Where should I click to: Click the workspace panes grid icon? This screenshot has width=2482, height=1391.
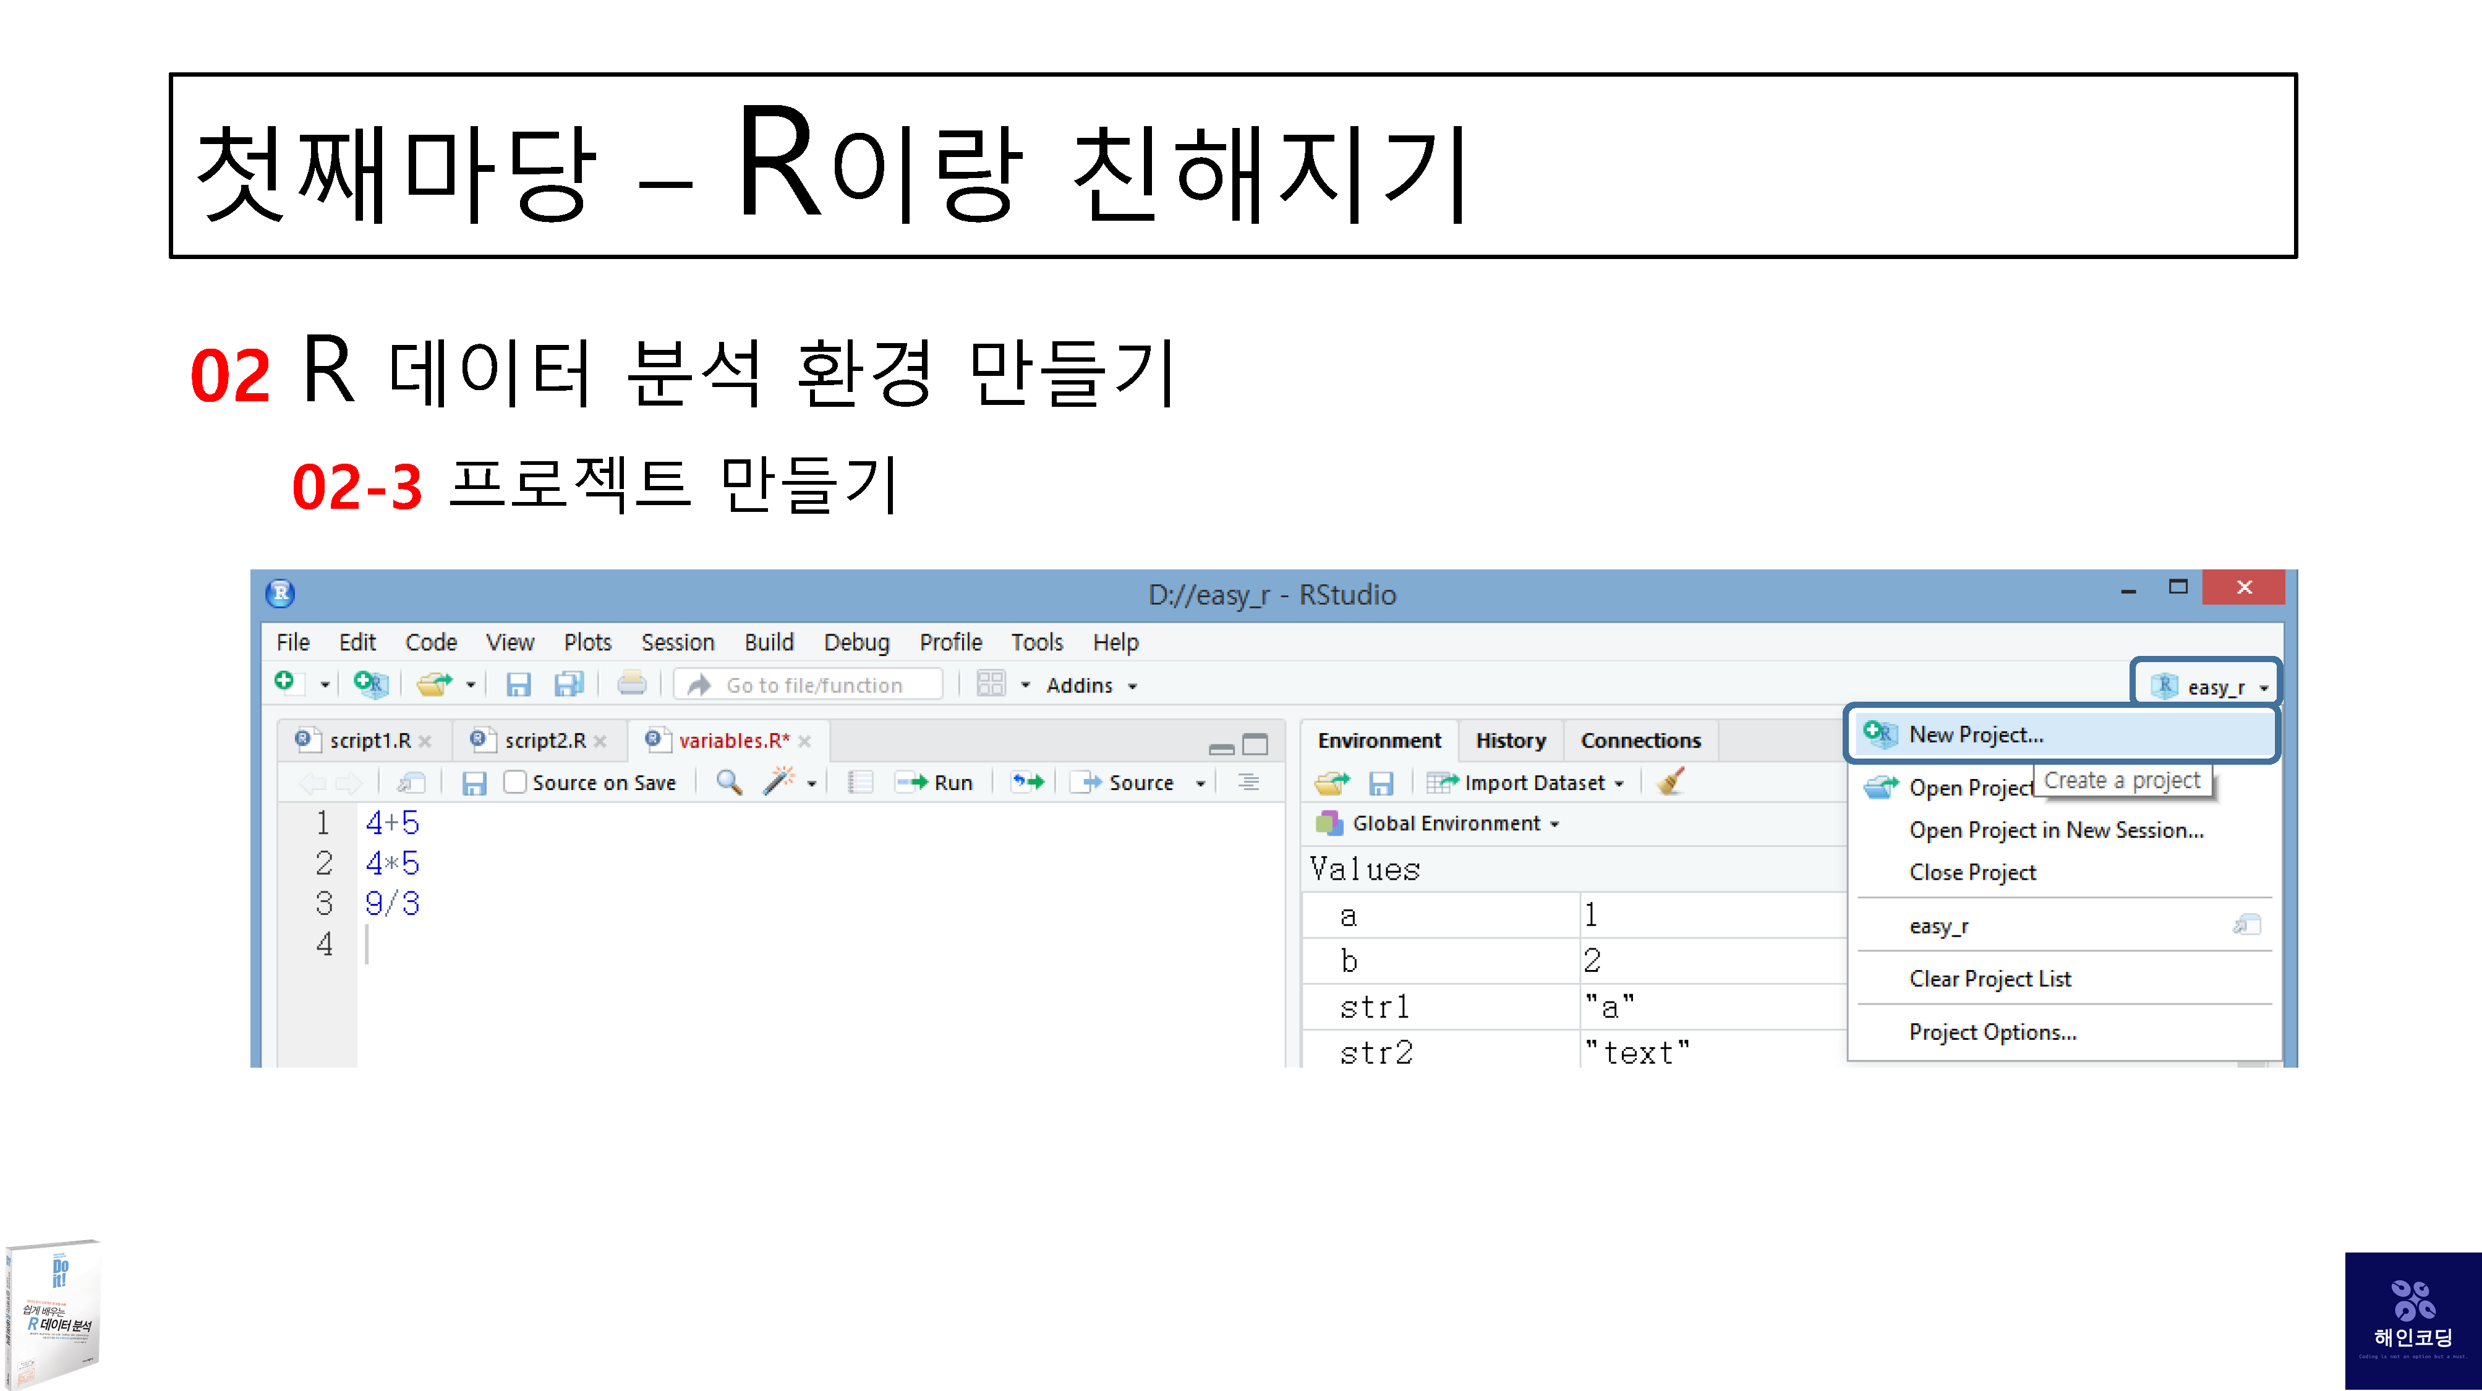991,684
